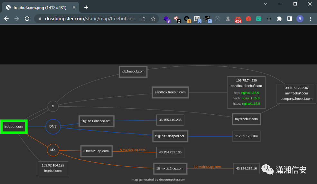
Task: Open mail extension showing 424
Action: (x=238, y=19)
